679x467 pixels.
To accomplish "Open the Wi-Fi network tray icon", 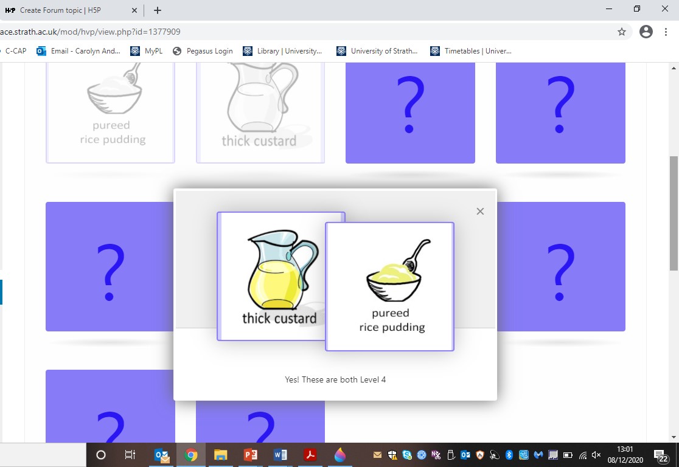I will (x=583, y=455).
